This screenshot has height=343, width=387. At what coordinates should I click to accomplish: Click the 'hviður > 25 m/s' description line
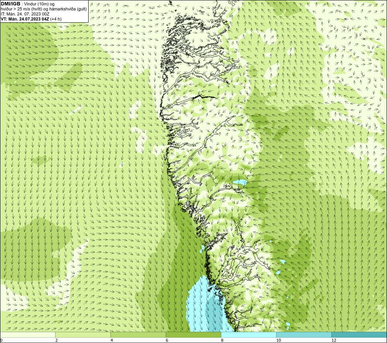(x=44, y=9)
